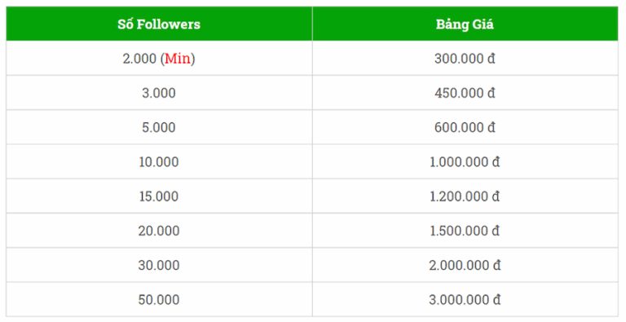Click the 450.000 đ price
The height and width of the screenshot is (322, 626).
pyautogui.click(x=465, y=93)
